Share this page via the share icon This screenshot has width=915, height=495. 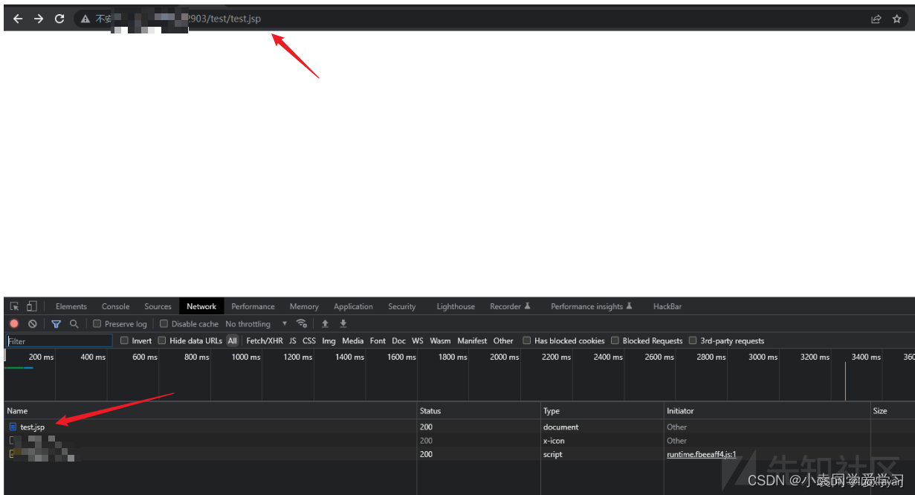tap(876, 19)
